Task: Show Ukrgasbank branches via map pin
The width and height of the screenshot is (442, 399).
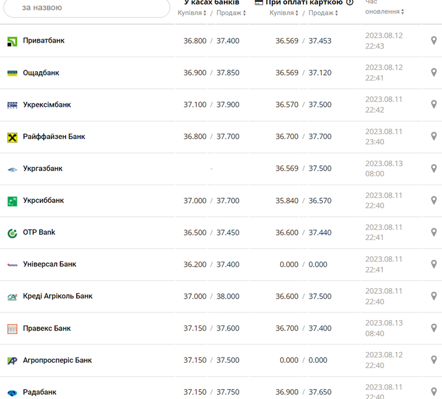Action: click(434, 168)
